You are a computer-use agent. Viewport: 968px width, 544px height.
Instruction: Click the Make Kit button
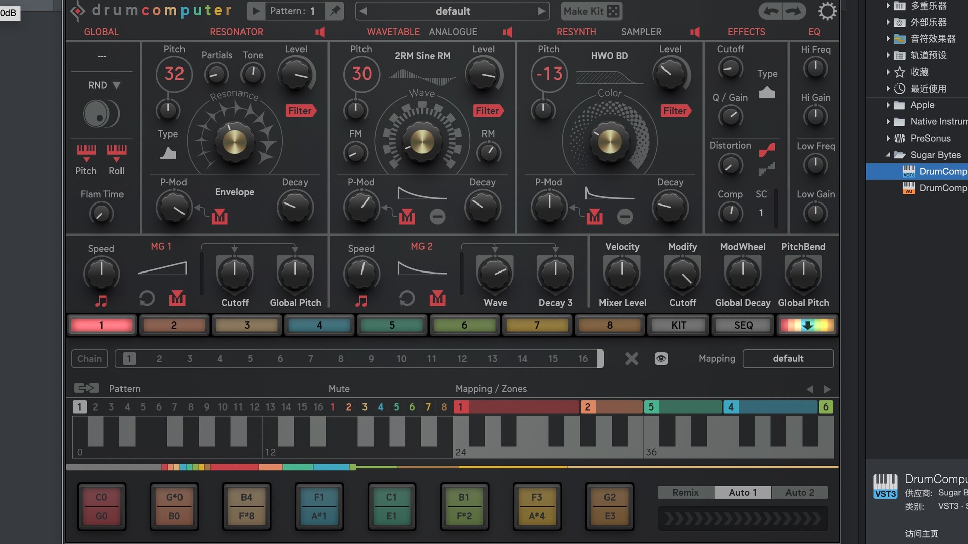click(591, 11)
